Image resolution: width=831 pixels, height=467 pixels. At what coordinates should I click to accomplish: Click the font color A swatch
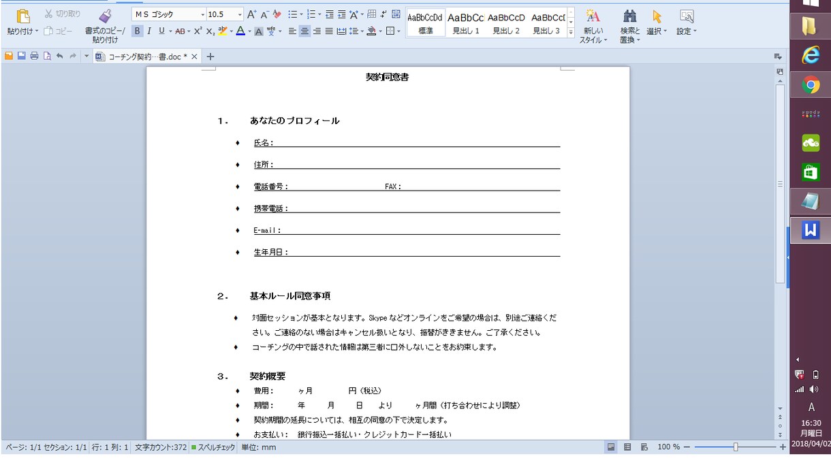pyautogui.click(x=240, y=31)
